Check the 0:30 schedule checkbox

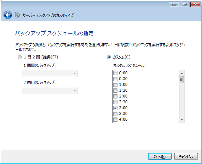115,79
